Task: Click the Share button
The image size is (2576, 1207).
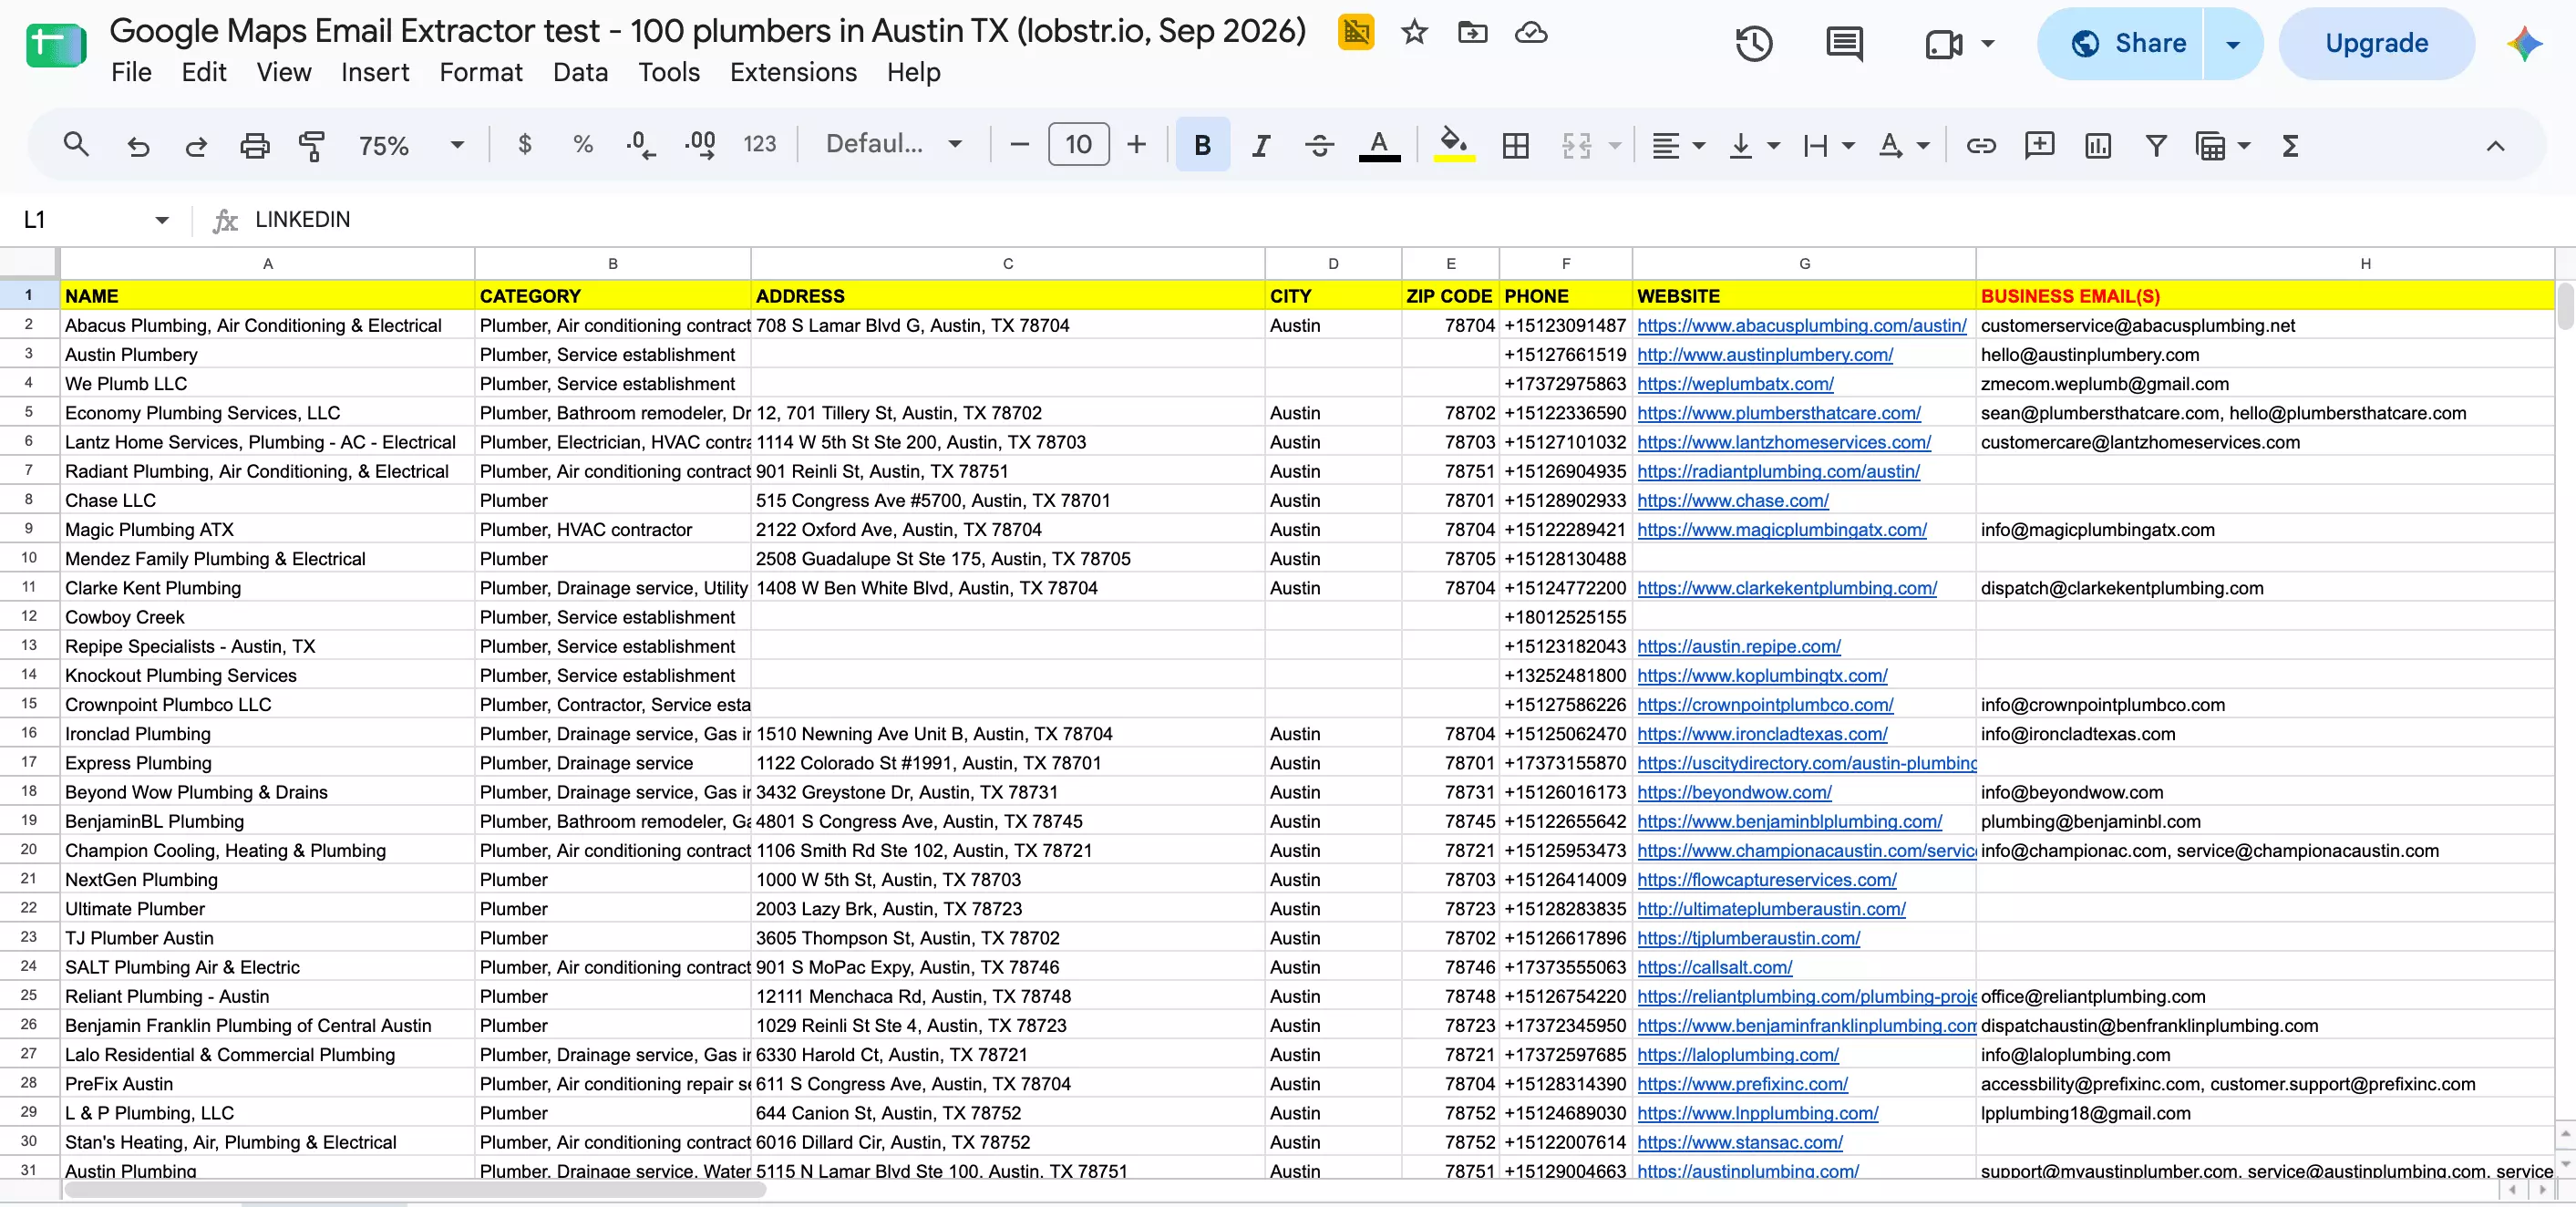Action: click(2121, 44)
